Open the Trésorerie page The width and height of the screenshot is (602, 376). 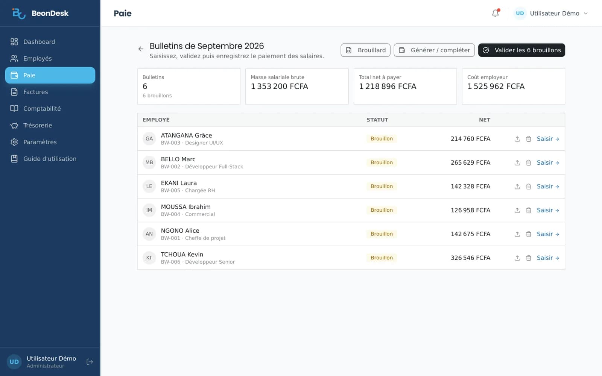(50, 125)
